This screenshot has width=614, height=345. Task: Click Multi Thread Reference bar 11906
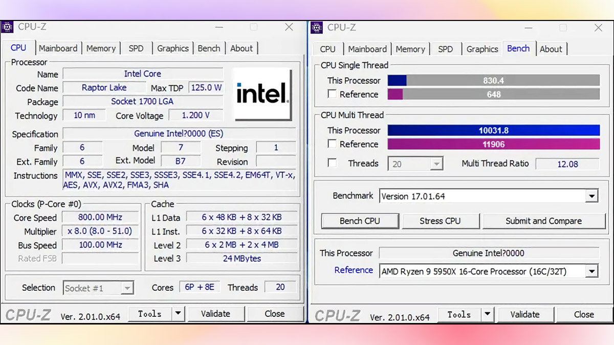coord(493,144)
